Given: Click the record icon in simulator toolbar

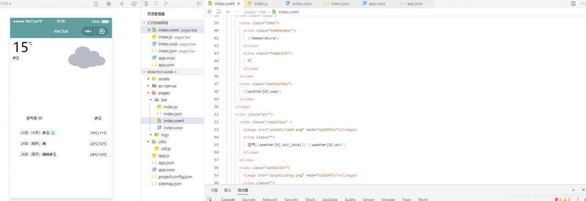Looking at the screenshot, I should tap(109, 4).
